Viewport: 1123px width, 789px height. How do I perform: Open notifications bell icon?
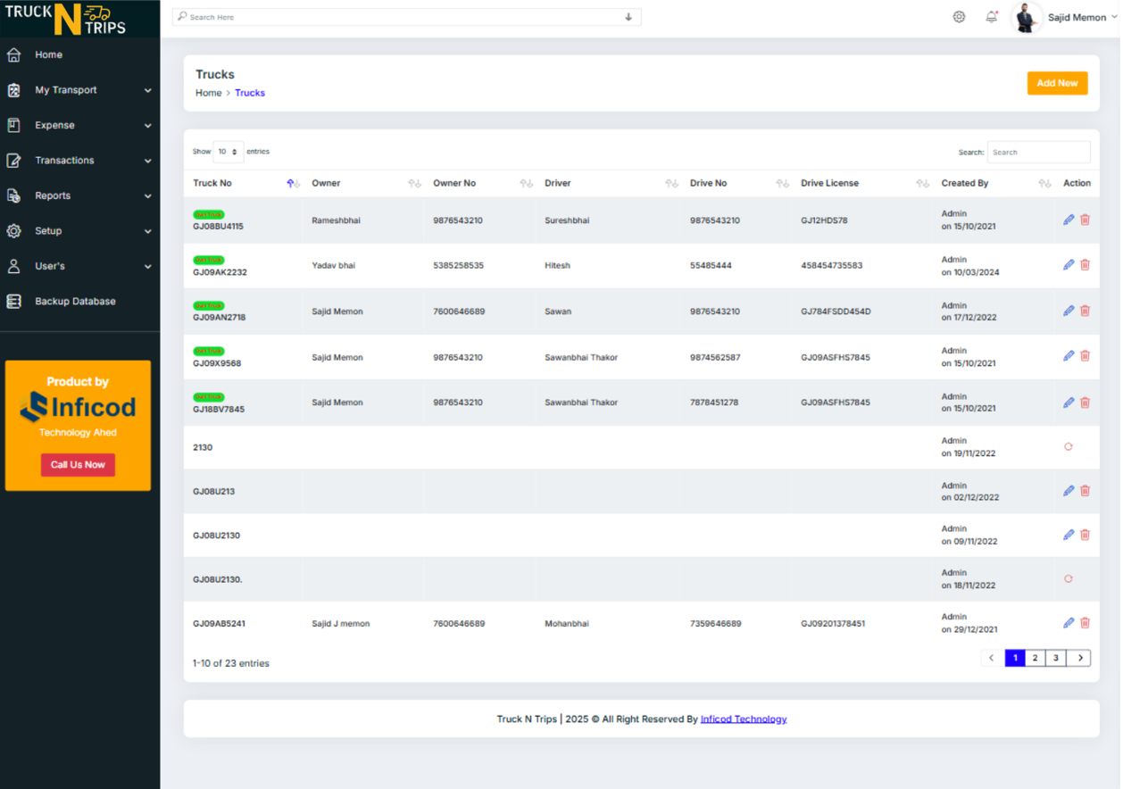click(x=991, y=17)
